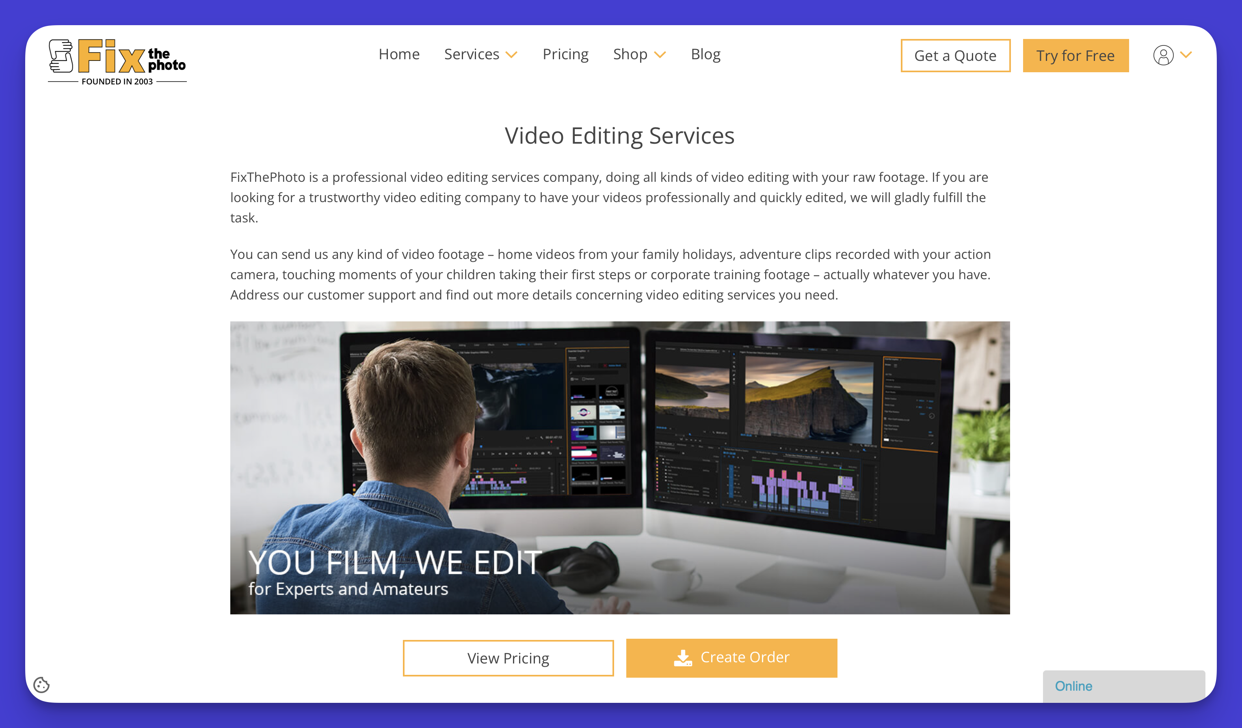This screenshot has width=1242, height=728.
Task: Select the Get a Quote button
Action: pos(955,55)
